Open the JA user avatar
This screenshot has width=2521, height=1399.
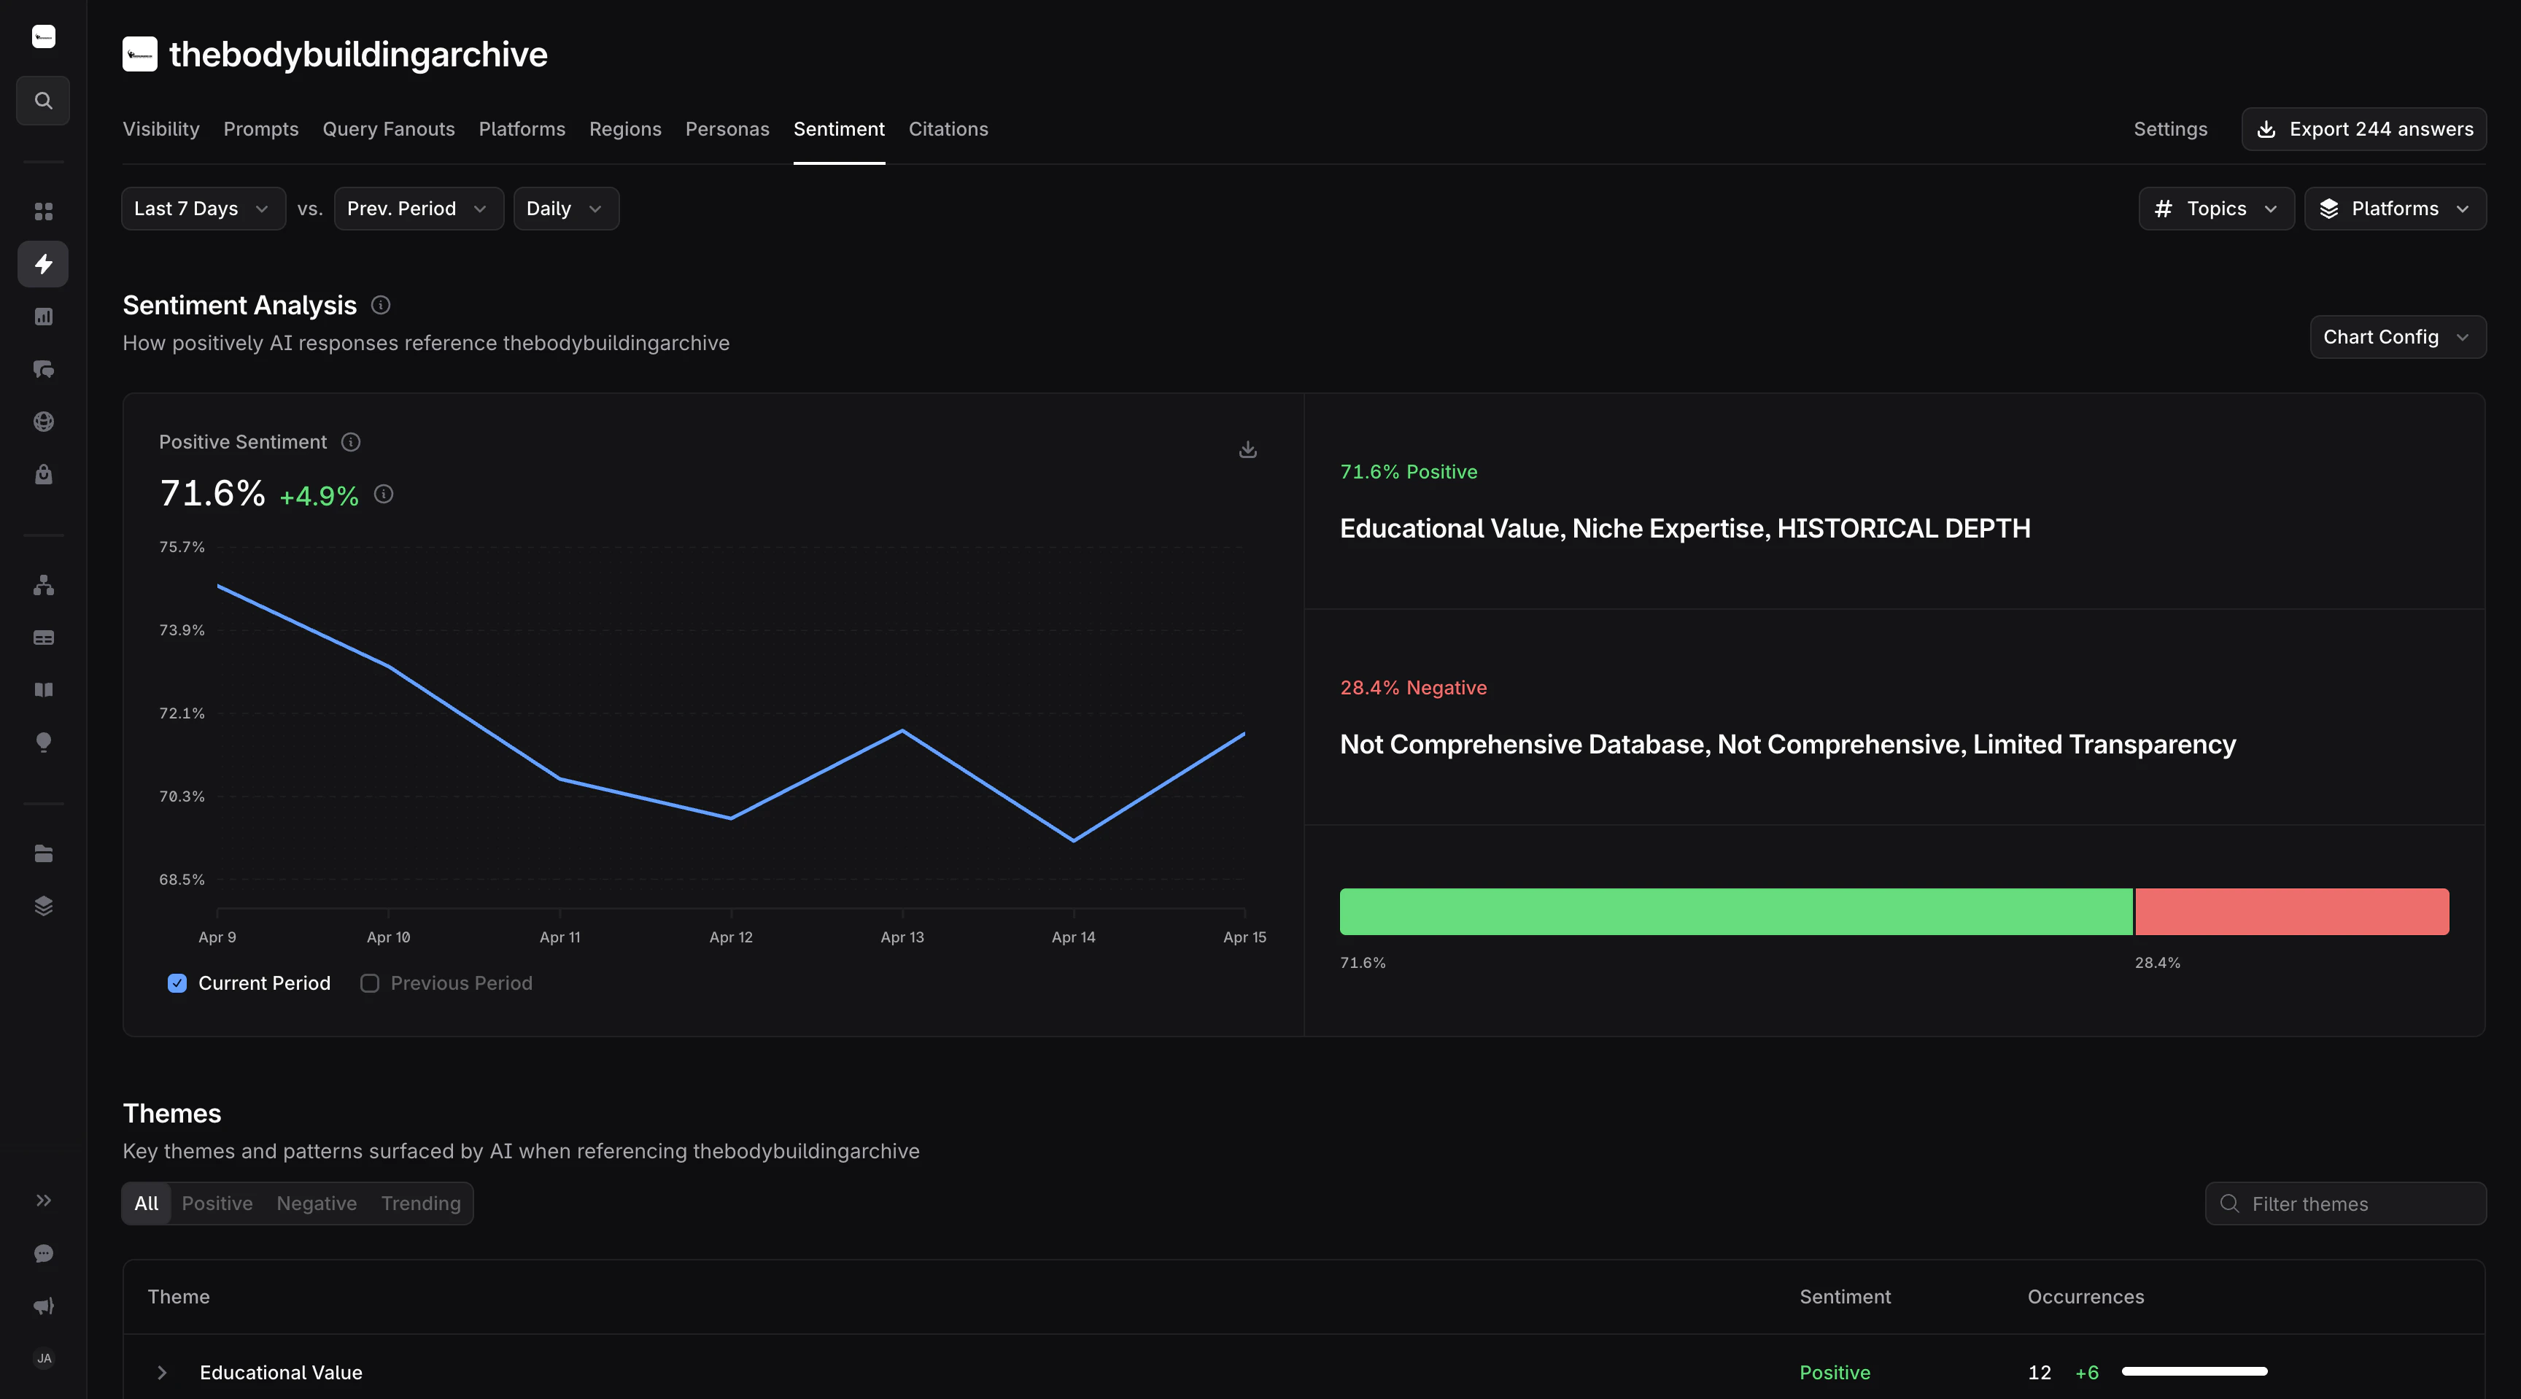pos(43,1358)
